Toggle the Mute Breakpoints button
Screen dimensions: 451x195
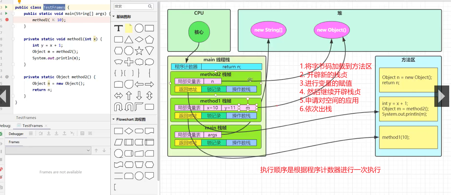click(x=1, y=177)
